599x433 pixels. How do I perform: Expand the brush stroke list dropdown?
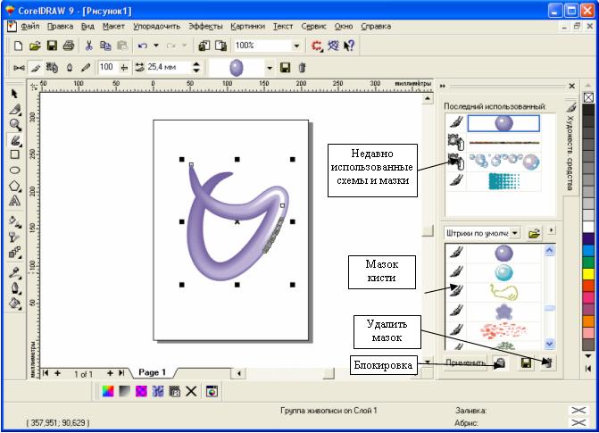click(269, 67)
